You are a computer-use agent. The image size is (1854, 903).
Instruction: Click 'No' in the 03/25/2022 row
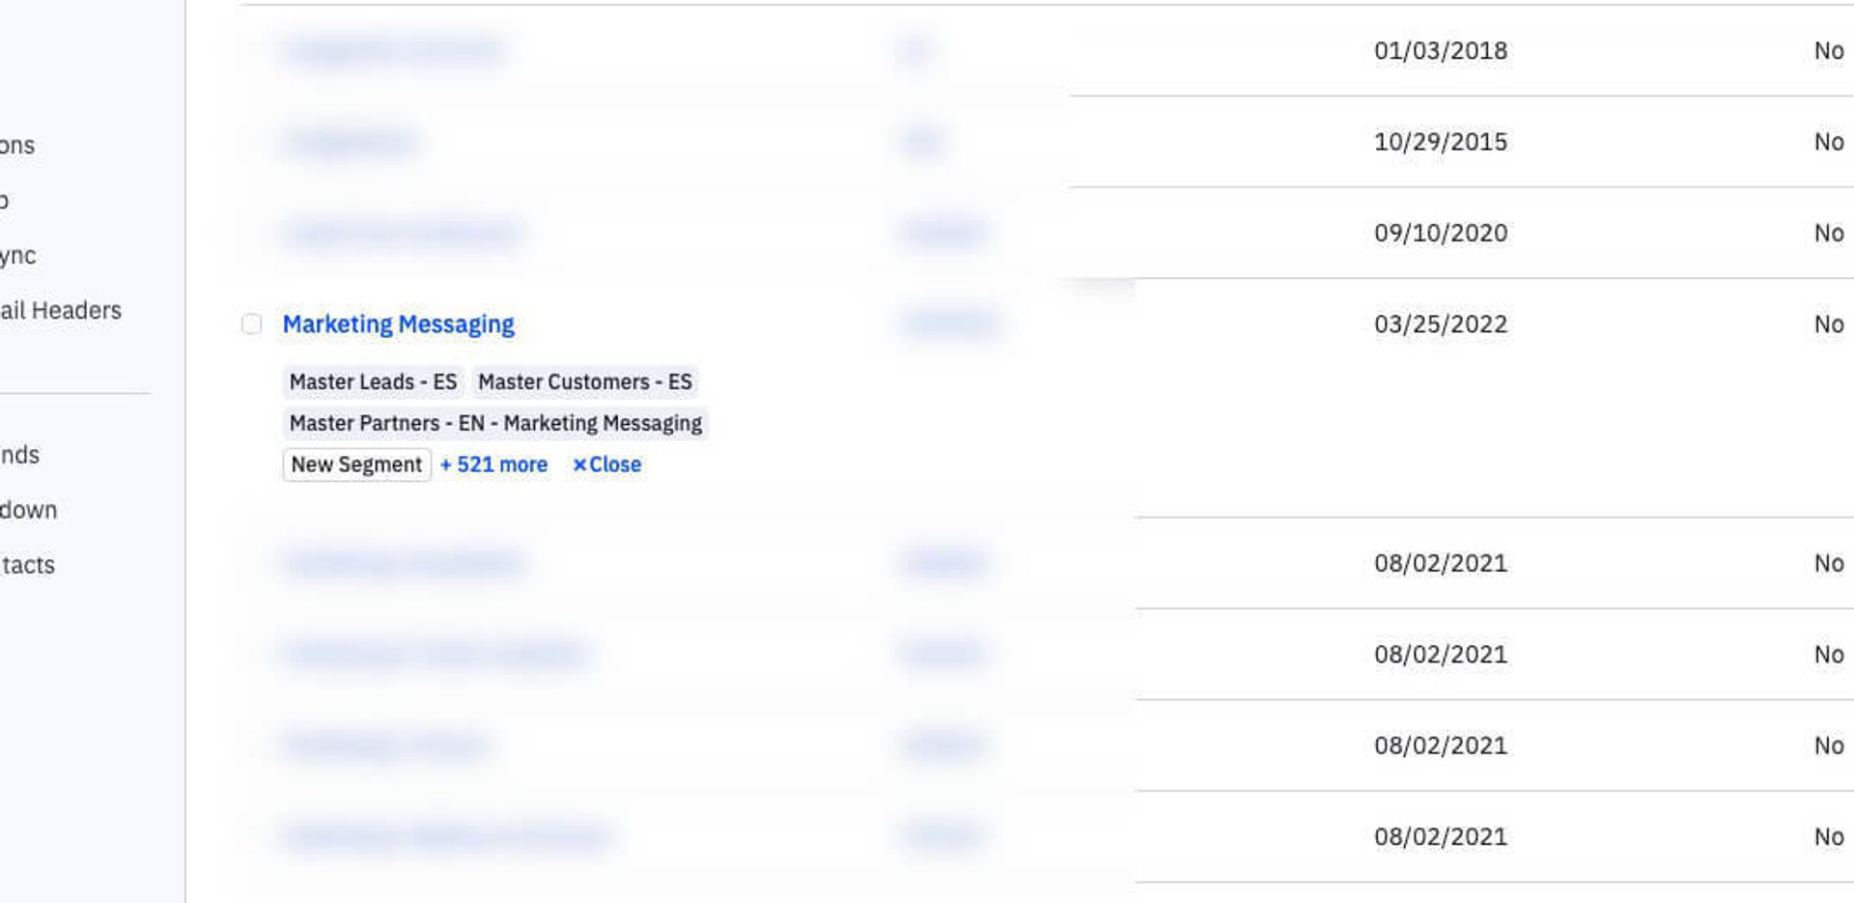click(1828, 325)
